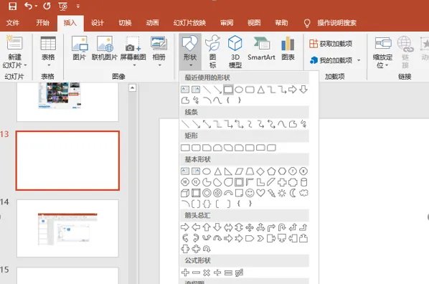Collapse the 形状 shapes dropdown button
Image resolution: width=429 pixels, height=284 pixels.
tap(190, 52)
